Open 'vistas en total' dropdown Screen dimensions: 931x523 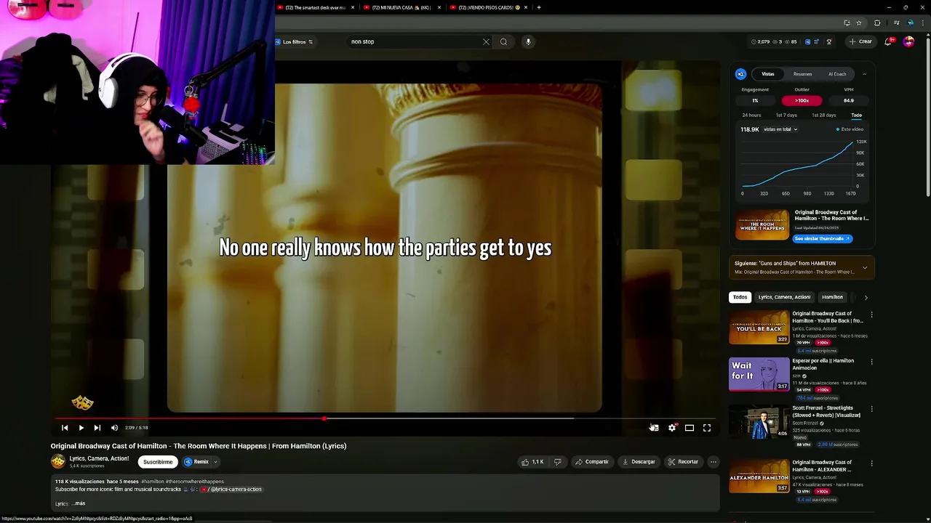point(780,129)
